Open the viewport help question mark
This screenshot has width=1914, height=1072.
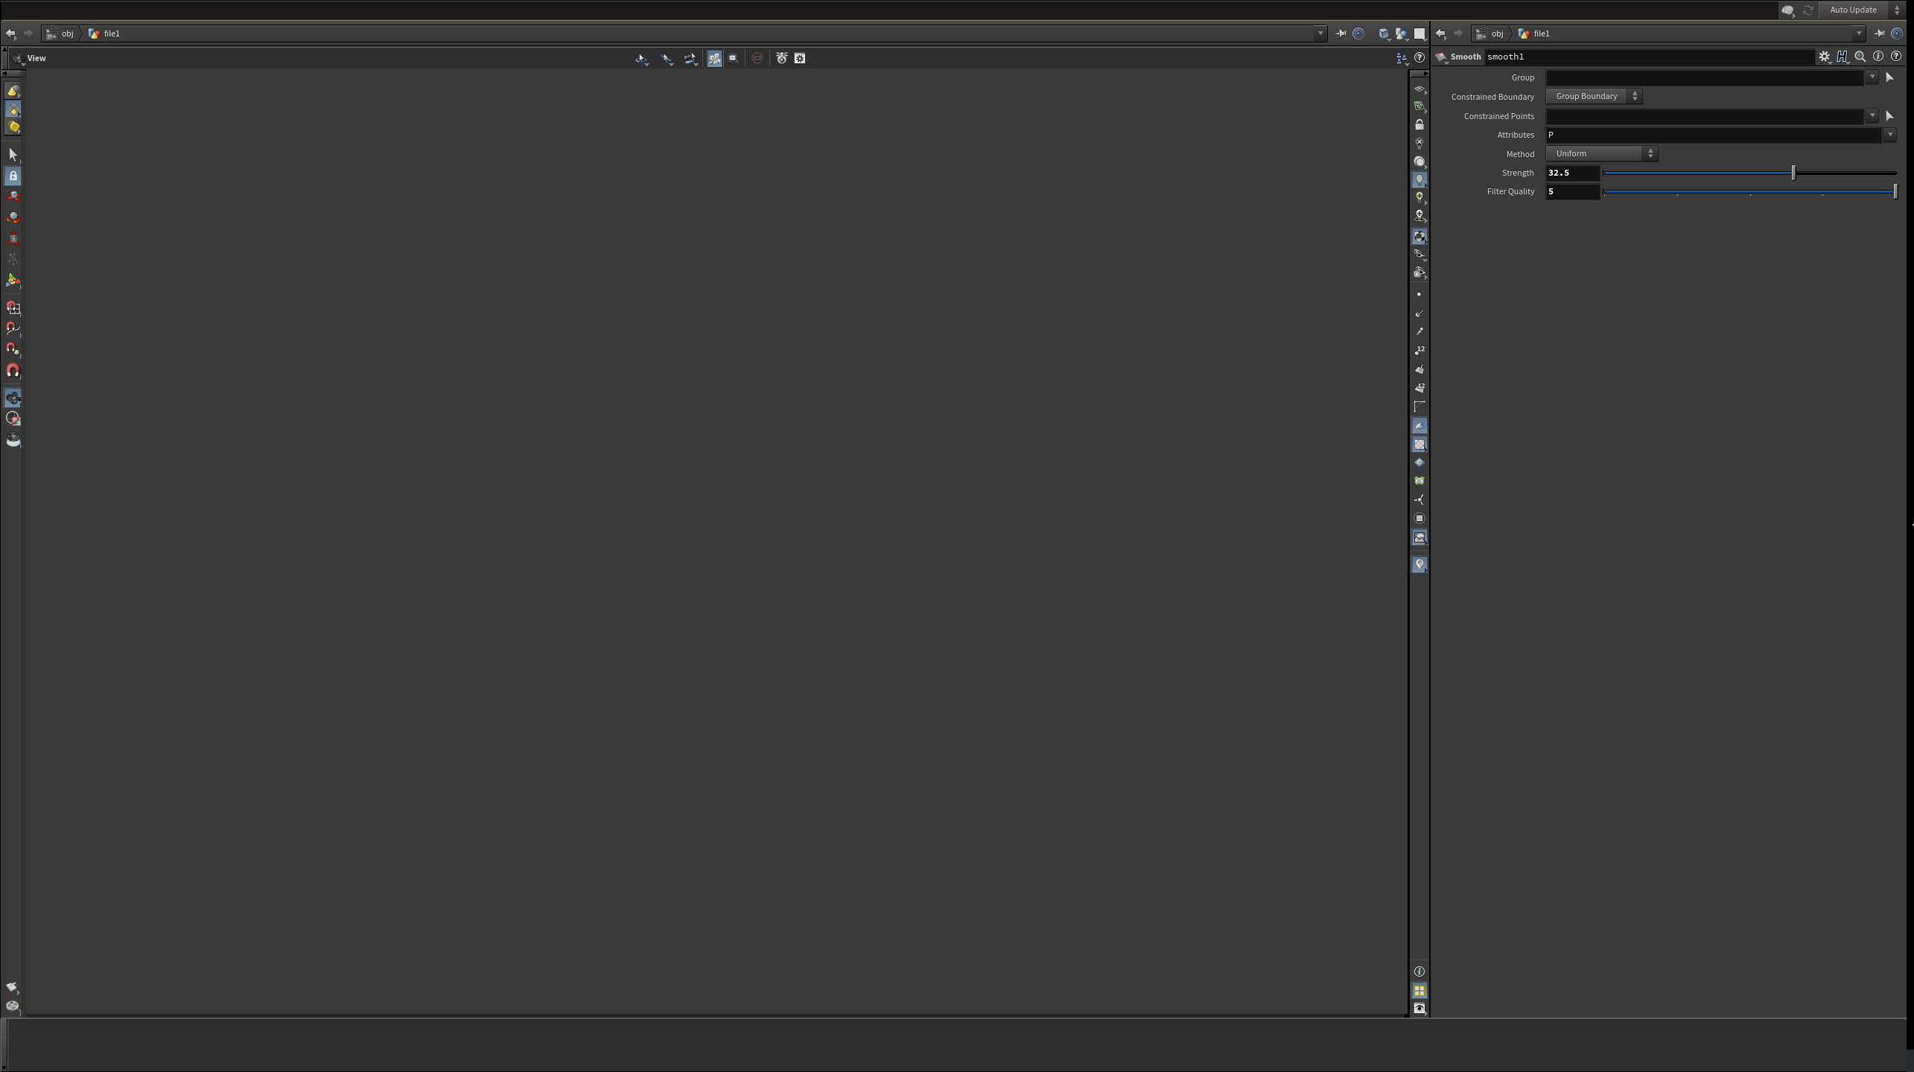coord(1419,58)
